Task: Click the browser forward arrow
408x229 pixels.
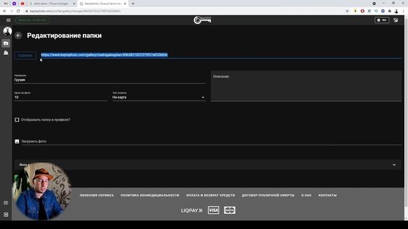Action: [x=11, y=11]
